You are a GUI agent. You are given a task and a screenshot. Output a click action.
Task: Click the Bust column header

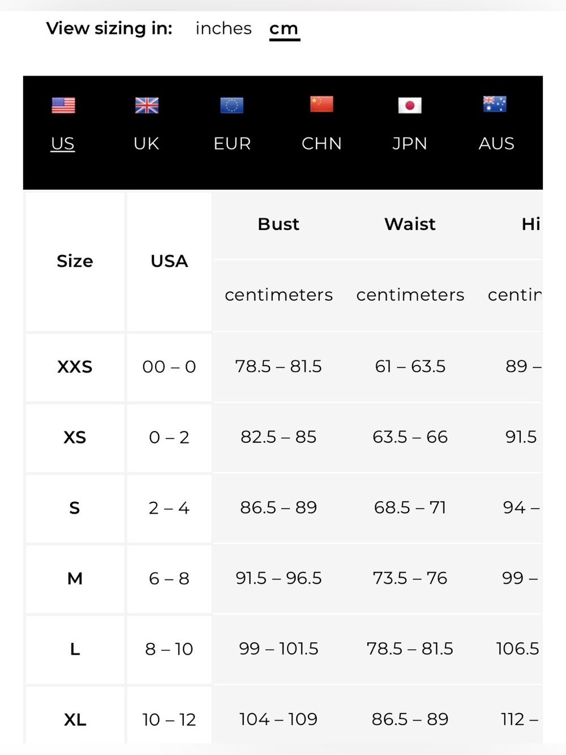click(x=278, y=224)
